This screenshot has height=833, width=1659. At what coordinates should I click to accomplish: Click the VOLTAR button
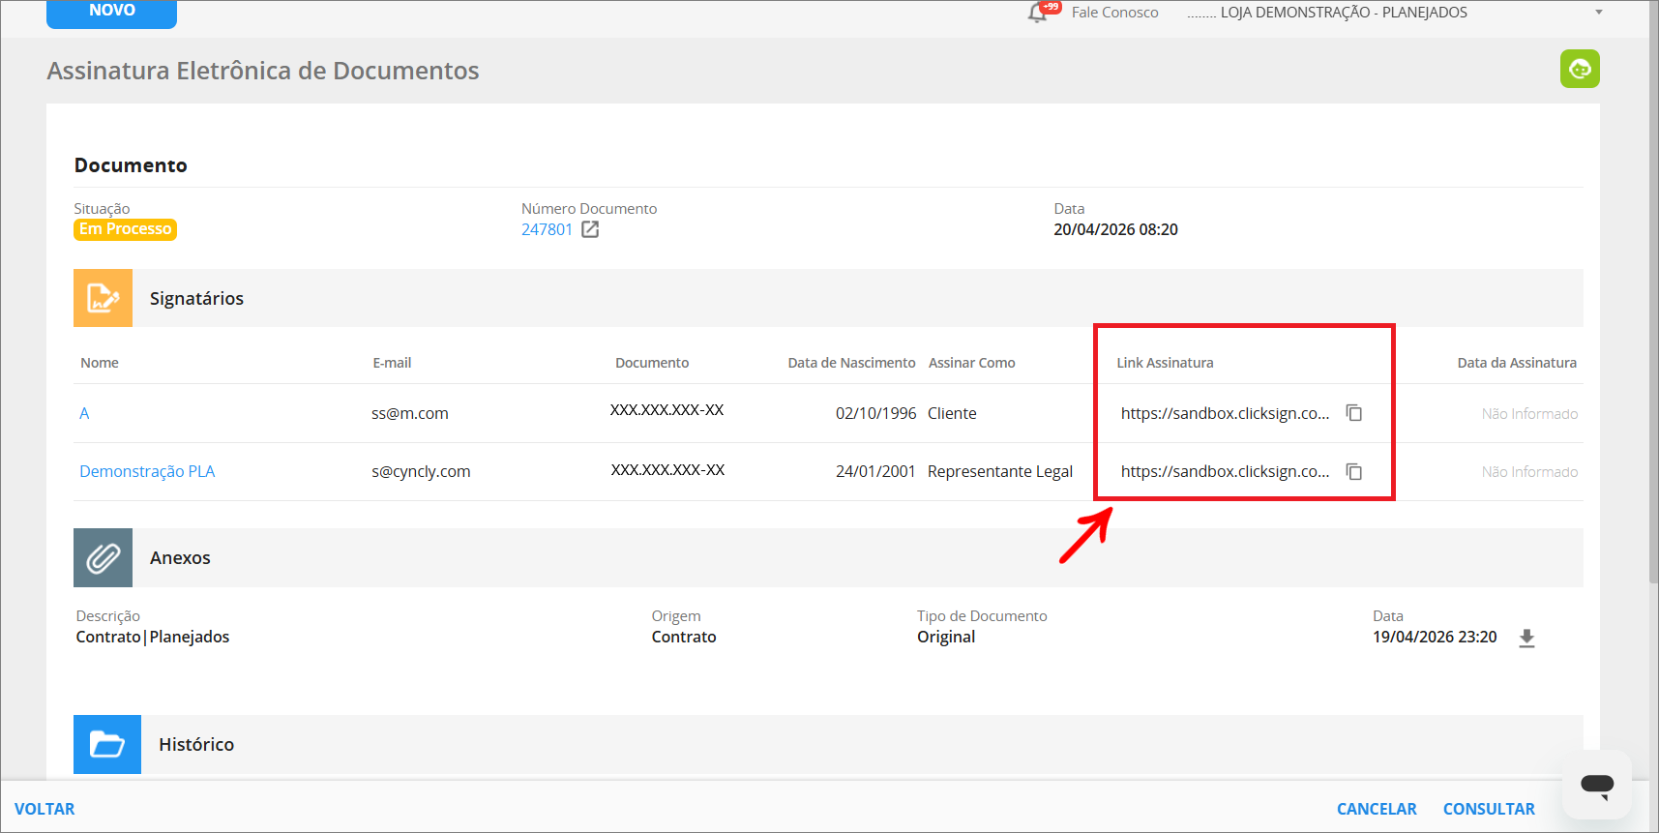coord(44,809)
